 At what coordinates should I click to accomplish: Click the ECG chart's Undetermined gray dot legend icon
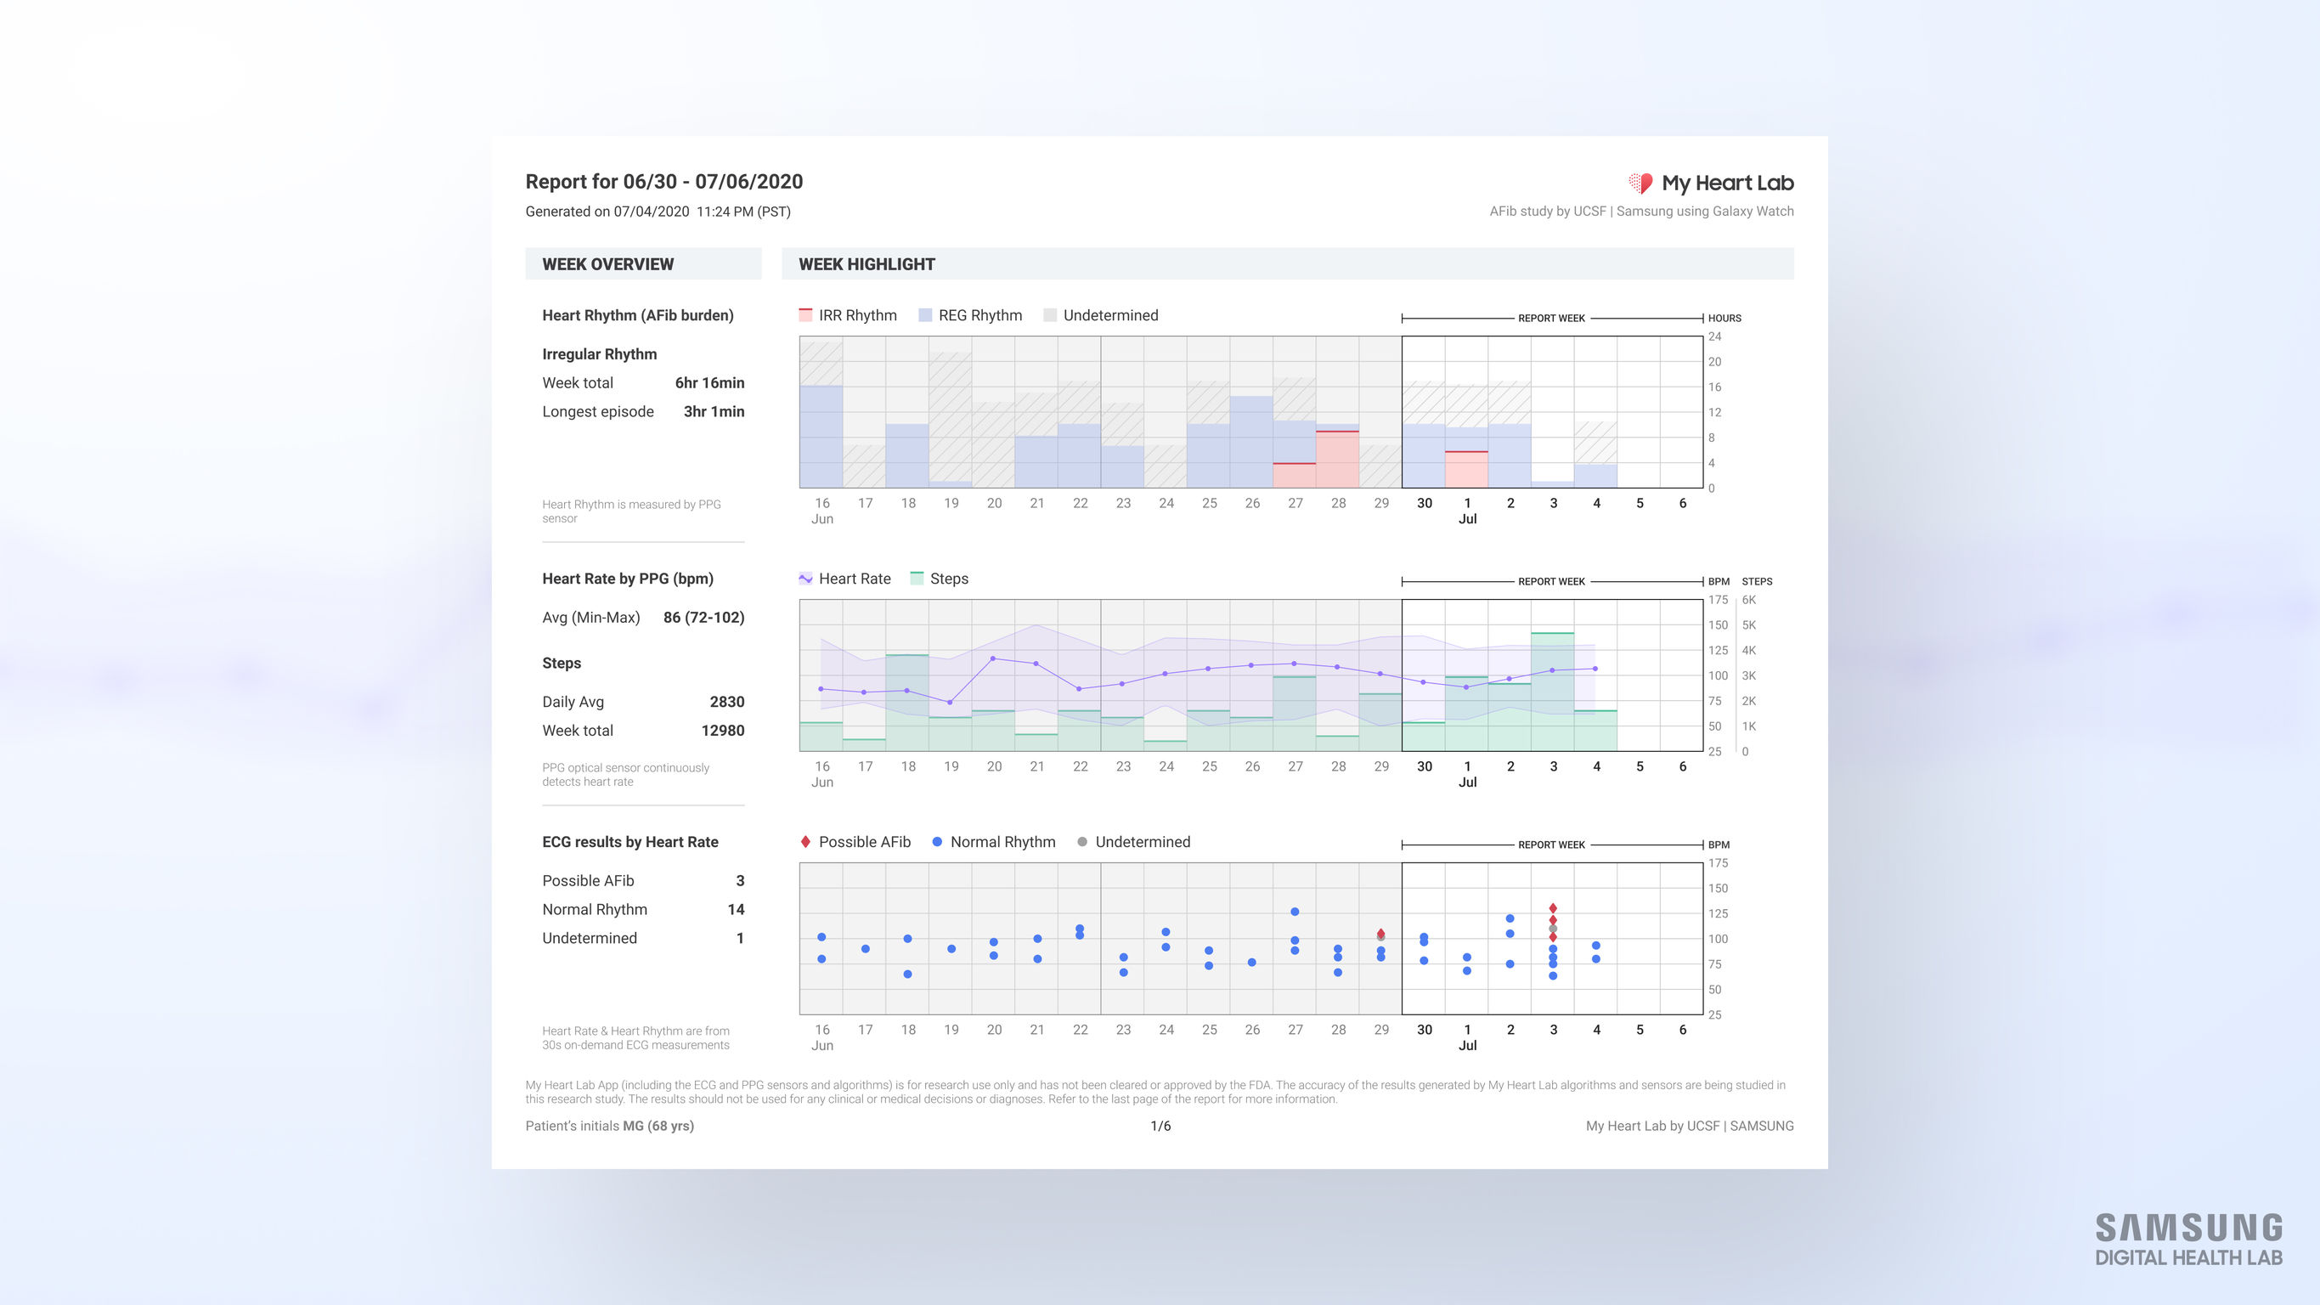pyautogui.click(x=1081, y=841)
